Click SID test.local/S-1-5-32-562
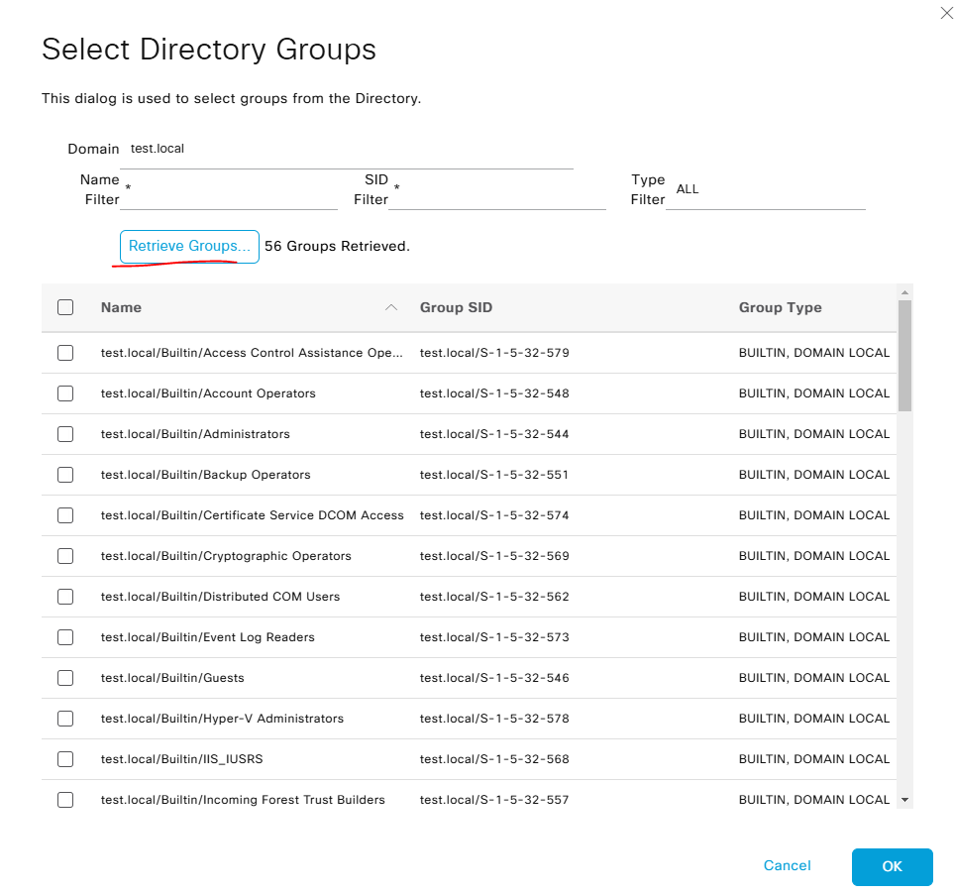 494,597
